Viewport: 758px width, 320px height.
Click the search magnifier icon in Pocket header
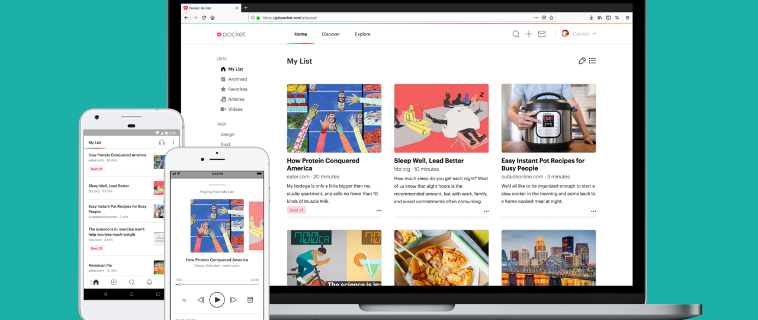tap(516, 34)
